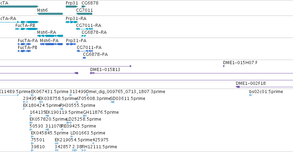Select the Msh6-RA transcript glyph
The height and width of the screenshot is (152, 293).
pos(50,36)
